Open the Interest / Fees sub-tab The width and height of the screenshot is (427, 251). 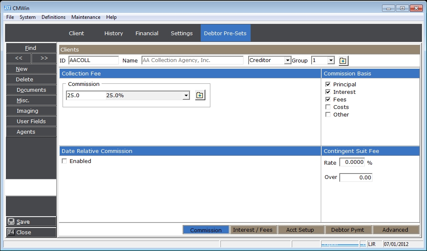click(253, 230)
